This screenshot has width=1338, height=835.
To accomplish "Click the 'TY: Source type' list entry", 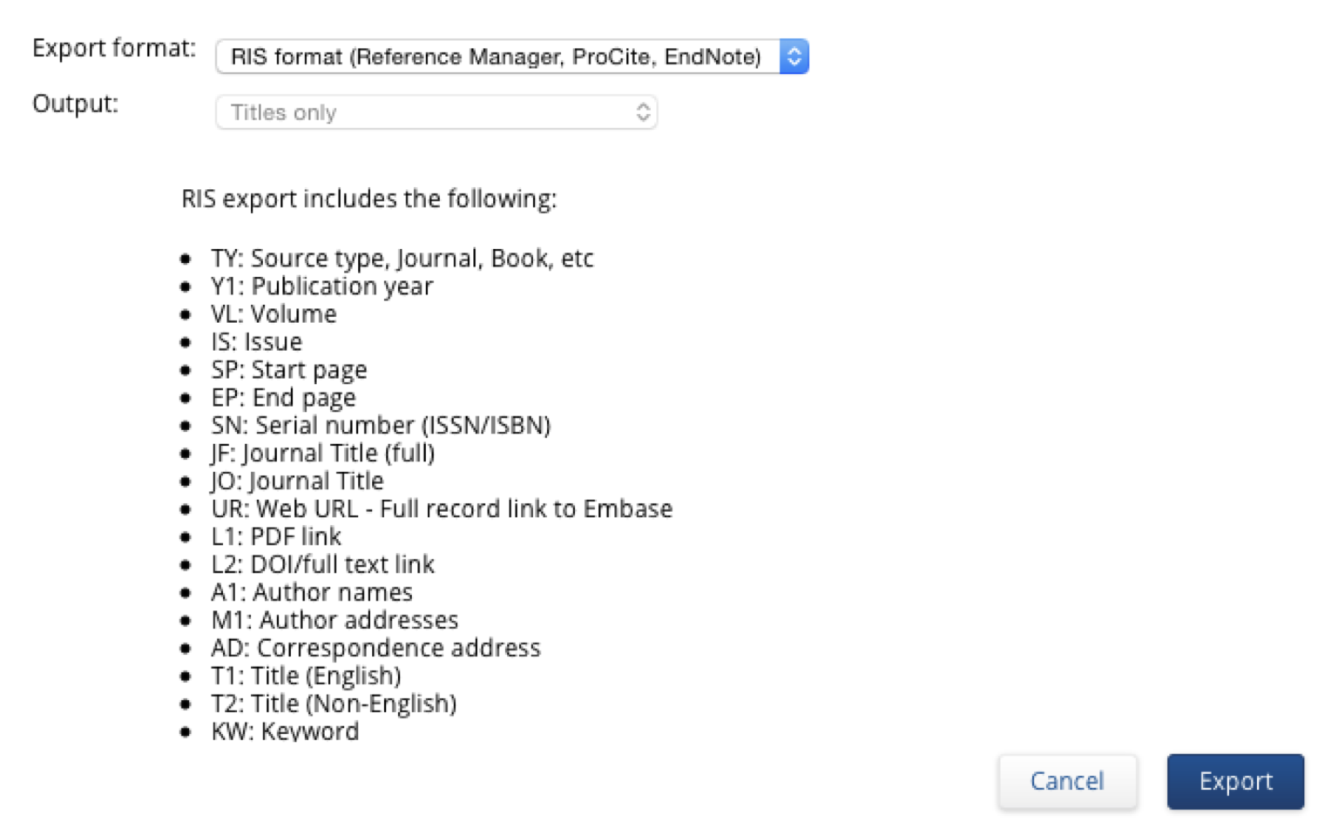I will 402,259.
